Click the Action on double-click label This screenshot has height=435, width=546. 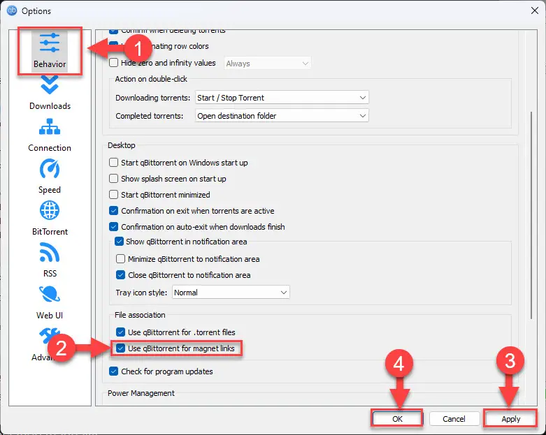coord(151,79)
